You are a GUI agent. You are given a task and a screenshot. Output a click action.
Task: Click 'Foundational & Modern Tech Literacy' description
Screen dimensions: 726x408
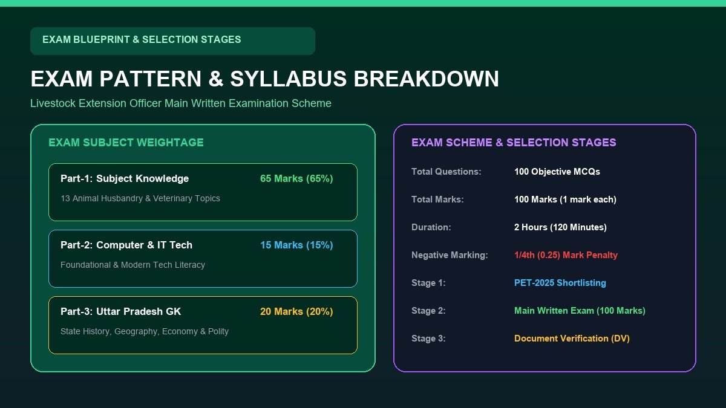click(132, 265)
